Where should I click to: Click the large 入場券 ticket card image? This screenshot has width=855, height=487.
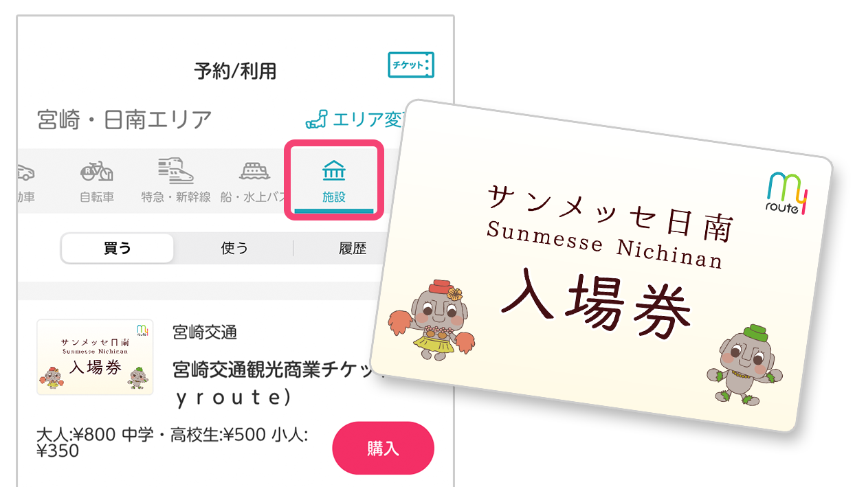(x=601, y=267)
